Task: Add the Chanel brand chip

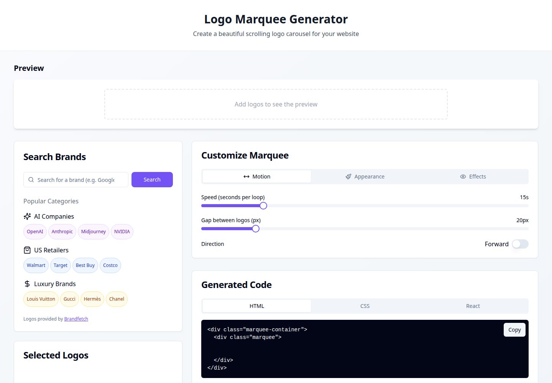Action: click(x=117, y=299)
